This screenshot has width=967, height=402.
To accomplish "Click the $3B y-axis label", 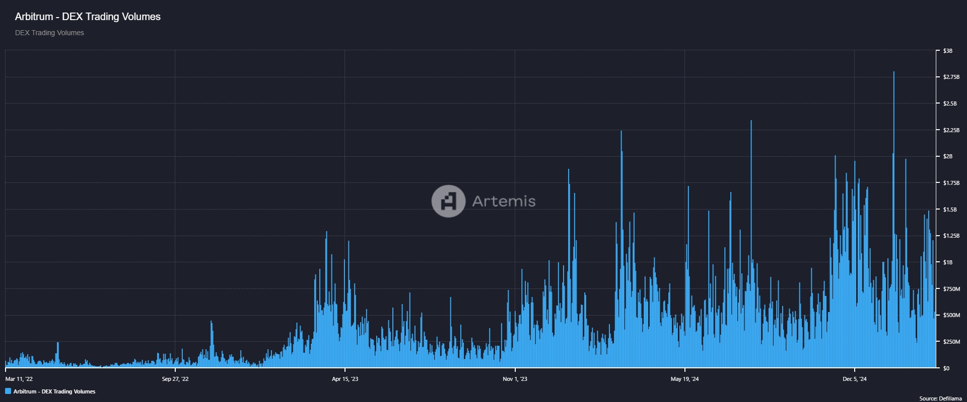I will 947,51.
